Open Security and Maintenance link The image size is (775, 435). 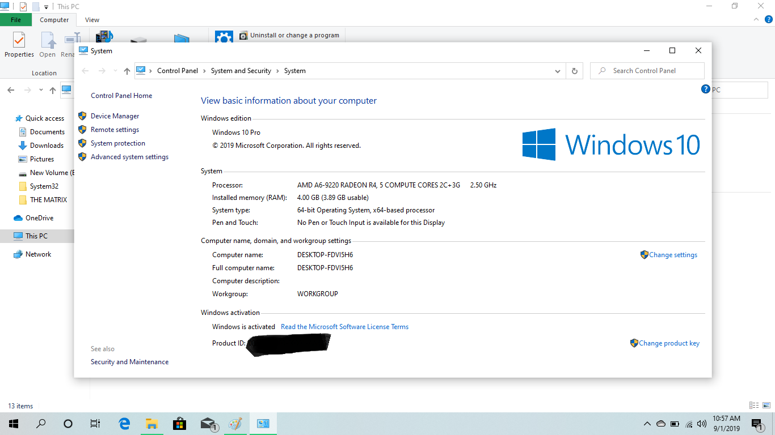[x=129, y=362]
